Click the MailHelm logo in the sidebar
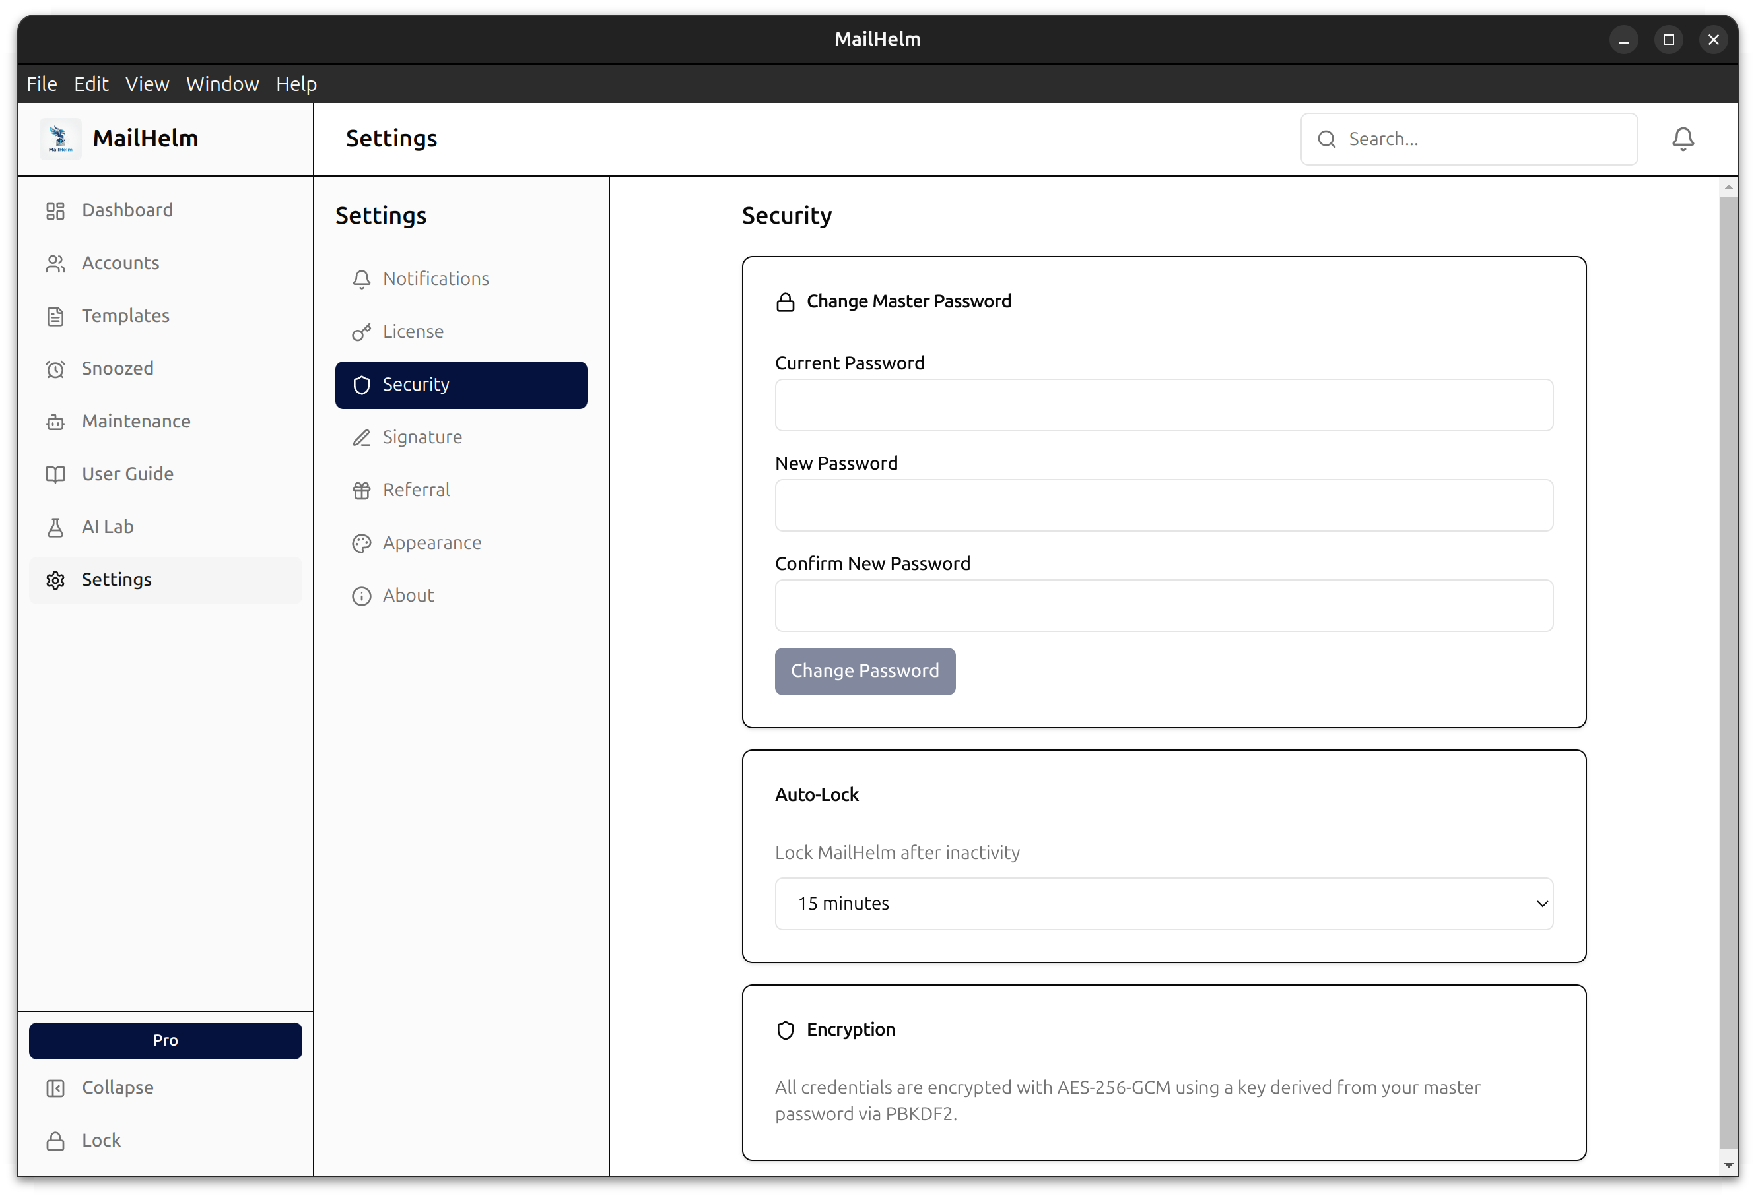The image size is (1756, 1198). pyautogui.click(x=61, y=139)
